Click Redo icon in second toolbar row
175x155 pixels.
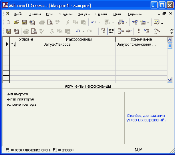click(89, 31)
